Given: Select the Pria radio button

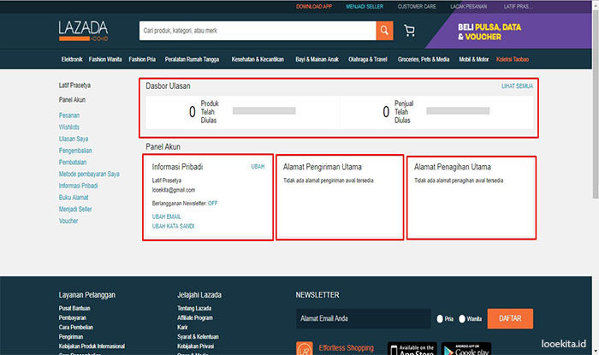Looking at the screenshot, I should click(x=440, y=319).
